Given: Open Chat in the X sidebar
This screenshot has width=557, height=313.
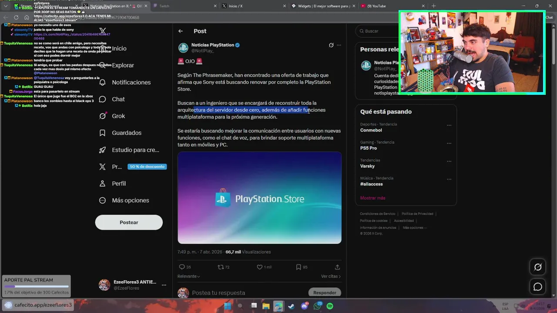Looking at the screenshot, I should [113, 99].
